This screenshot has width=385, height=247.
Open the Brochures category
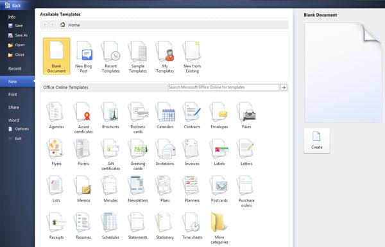coord(111,115)
